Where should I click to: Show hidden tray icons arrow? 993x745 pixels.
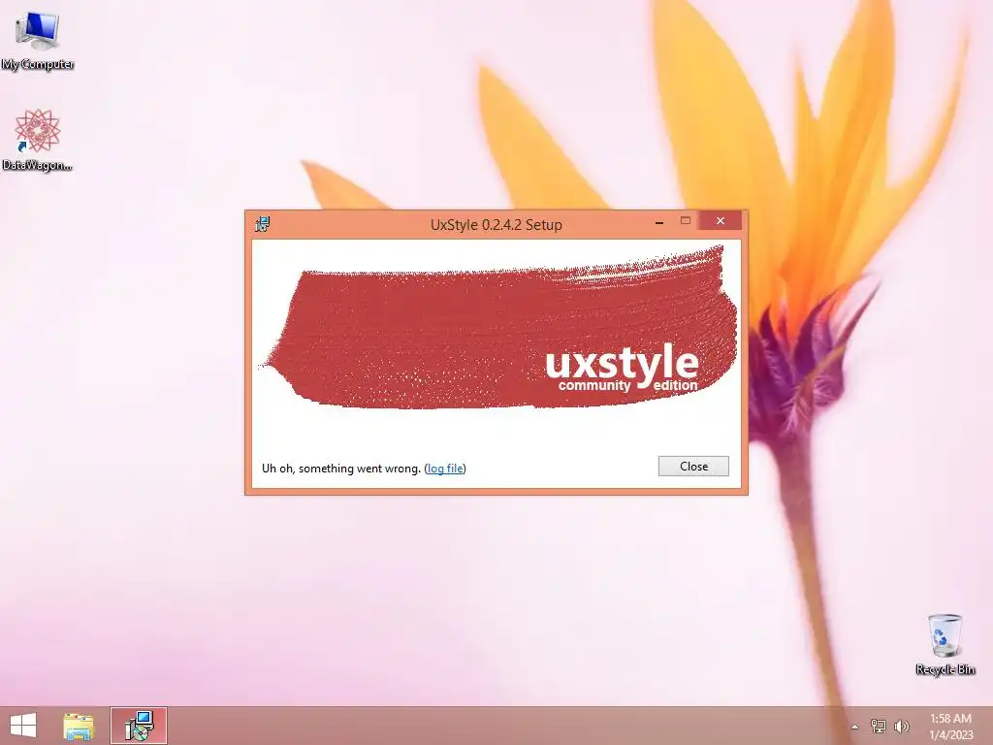855,727
